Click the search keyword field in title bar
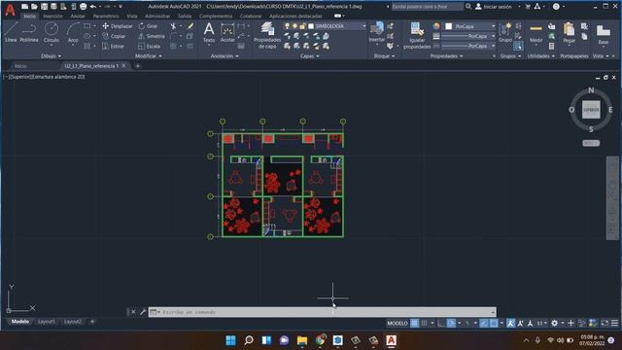 click(x=427, y=7)
